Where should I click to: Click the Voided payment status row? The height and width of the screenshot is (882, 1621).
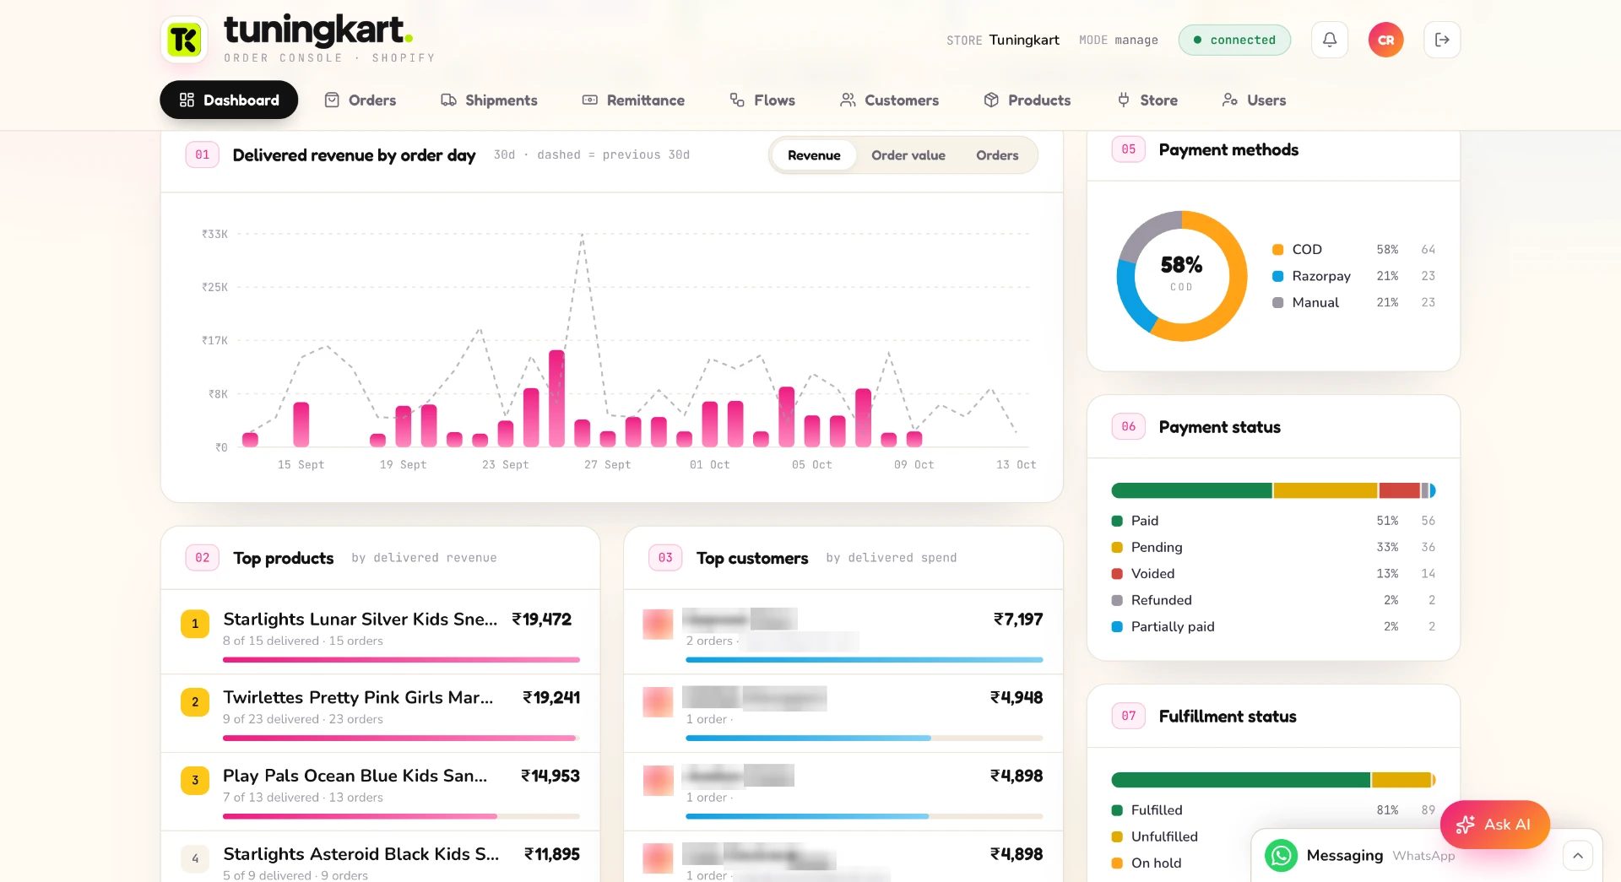[x=1273, y=574]
